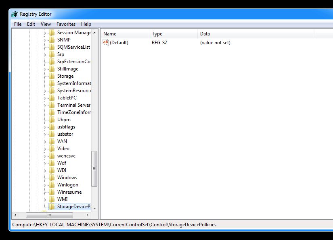Click the VAN folder icon
The width and height of the screenshot is (333, 240).
(x=52, y=141)
